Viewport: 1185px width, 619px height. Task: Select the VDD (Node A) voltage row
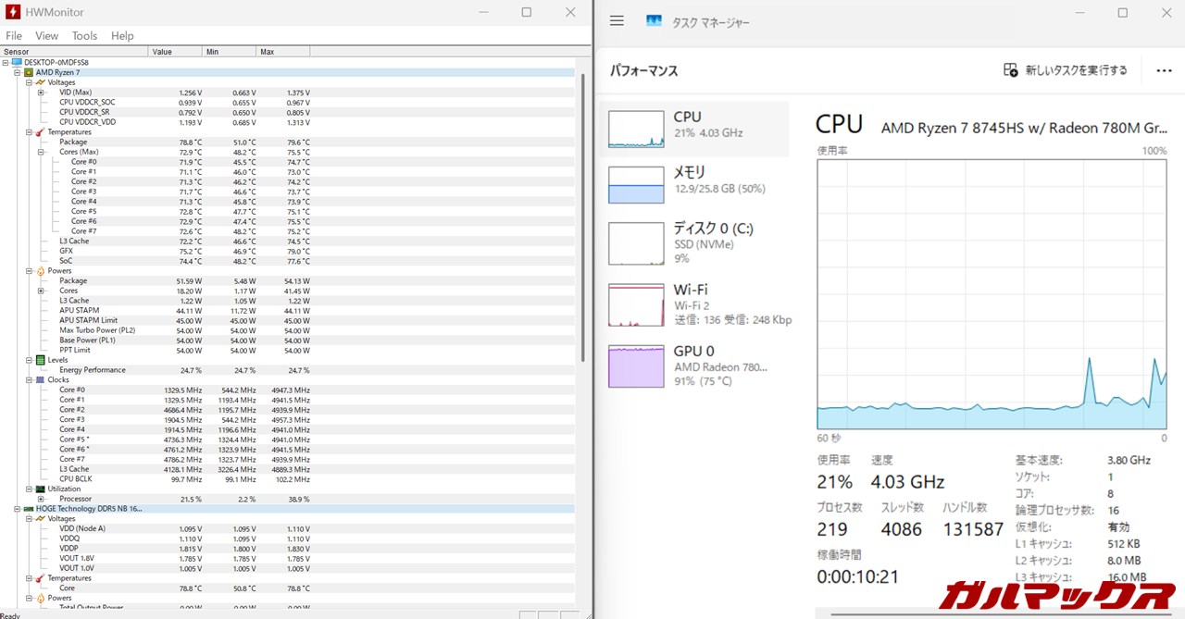287,528
